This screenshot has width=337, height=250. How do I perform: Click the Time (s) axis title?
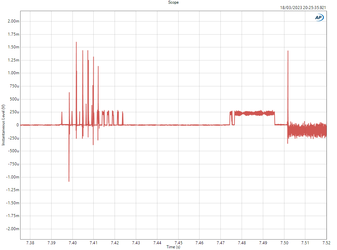pyautogui.click(x=173, y=247)
